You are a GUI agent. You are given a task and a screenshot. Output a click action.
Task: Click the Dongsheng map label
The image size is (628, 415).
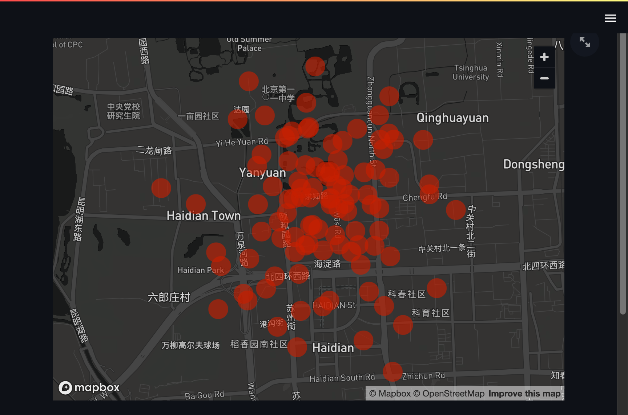point(534,164)
